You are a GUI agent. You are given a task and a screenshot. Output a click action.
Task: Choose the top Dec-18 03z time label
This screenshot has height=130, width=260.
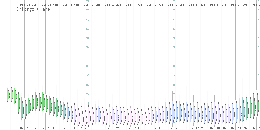tap(218, 5)
